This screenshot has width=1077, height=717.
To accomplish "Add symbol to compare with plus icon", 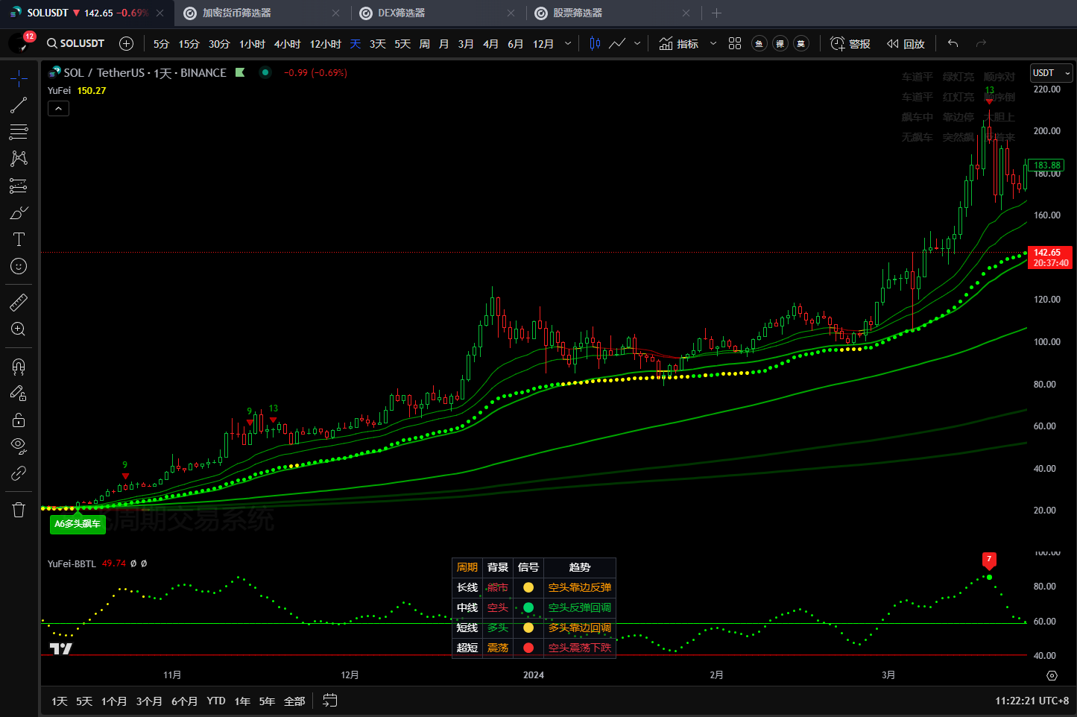I will click(127, 43).
